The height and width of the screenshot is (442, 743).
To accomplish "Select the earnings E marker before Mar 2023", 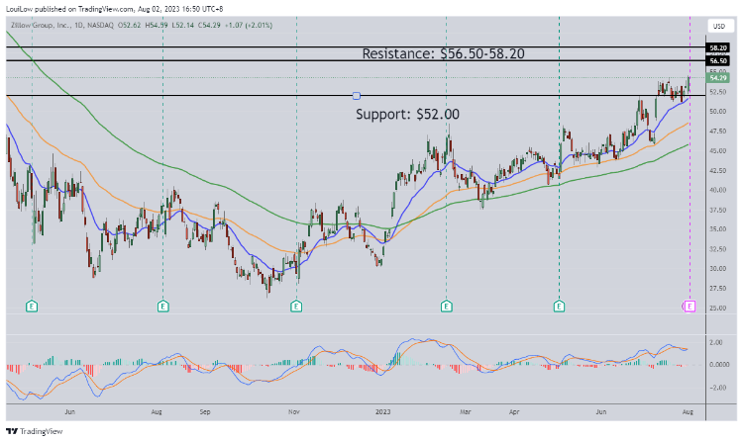I will pos(447,307).
